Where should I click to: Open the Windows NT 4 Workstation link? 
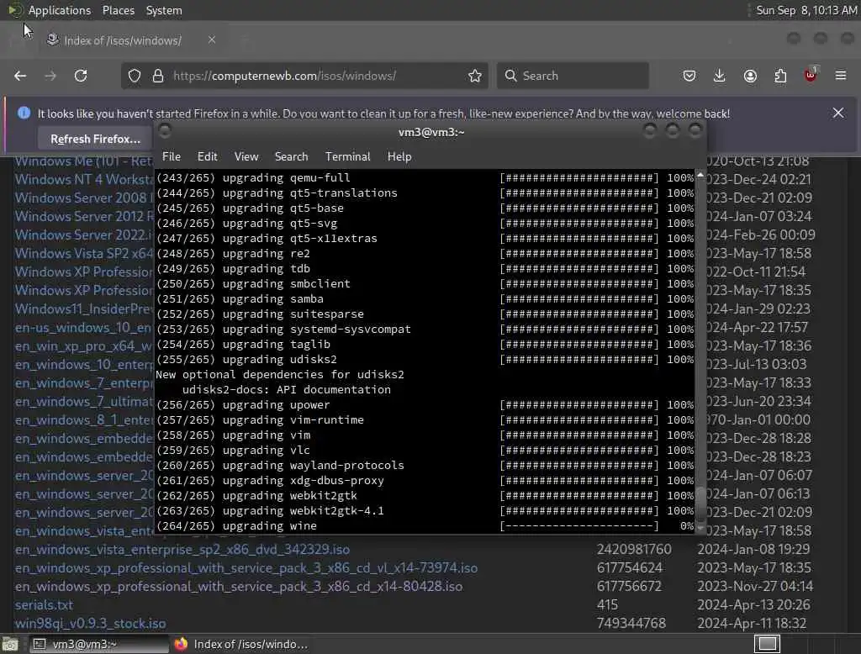coord(83,179)
